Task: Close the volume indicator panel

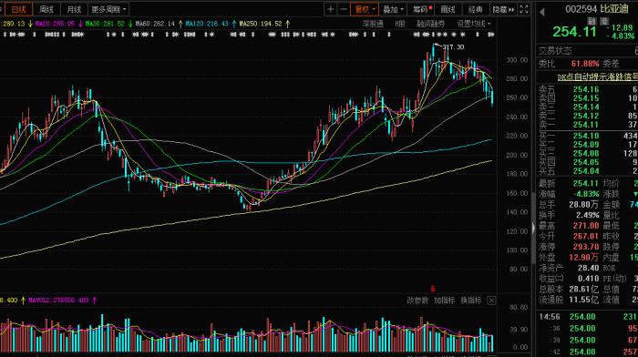Action: pyautogui.click(x=491, y=301)
